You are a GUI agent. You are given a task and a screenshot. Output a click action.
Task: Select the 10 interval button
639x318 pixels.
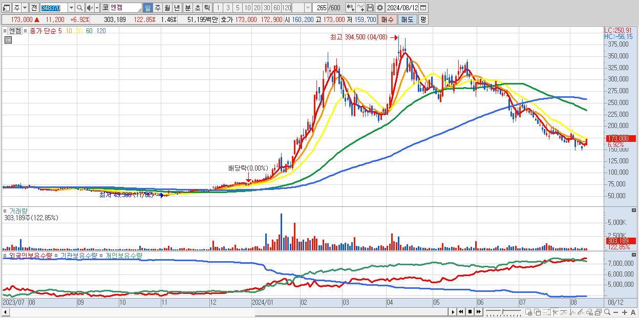click(247, 8)
